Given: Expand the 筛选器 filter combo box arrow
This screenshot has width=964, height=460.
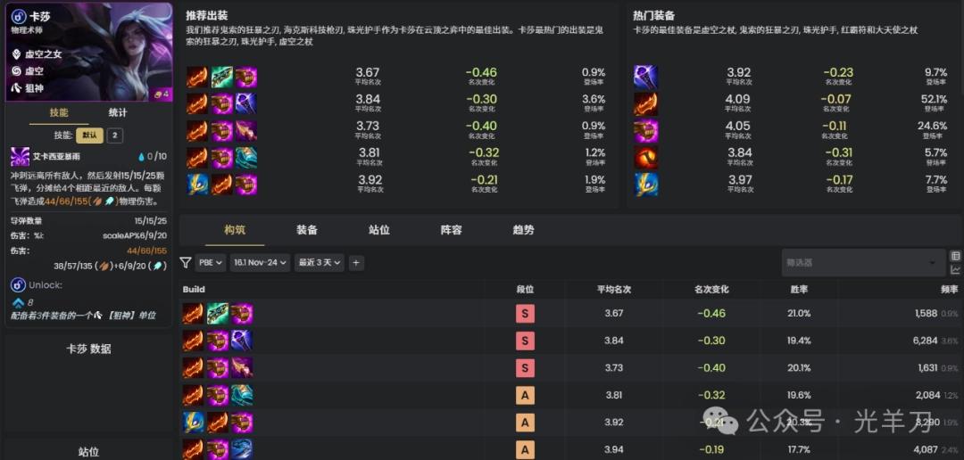Looking at the screenshot, I should point(933,263).
